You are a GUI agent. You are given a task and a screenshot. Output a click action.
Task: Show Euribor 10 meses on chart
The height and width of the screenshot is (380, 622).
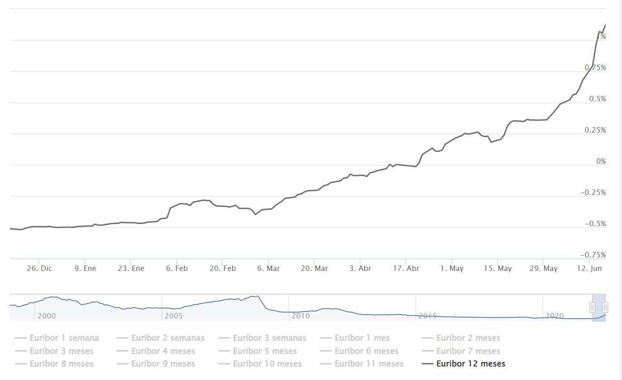coord(267,364)
